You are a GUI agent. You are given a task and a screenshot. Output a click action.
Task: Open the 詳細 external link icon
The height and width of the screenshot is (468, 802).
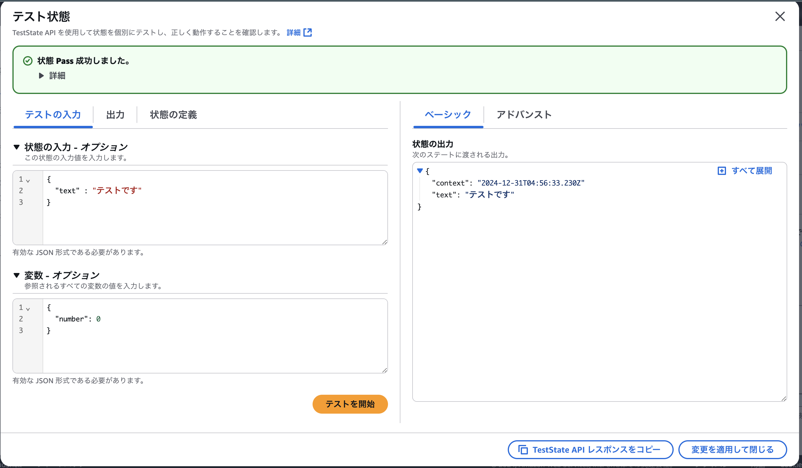(308, 32)
